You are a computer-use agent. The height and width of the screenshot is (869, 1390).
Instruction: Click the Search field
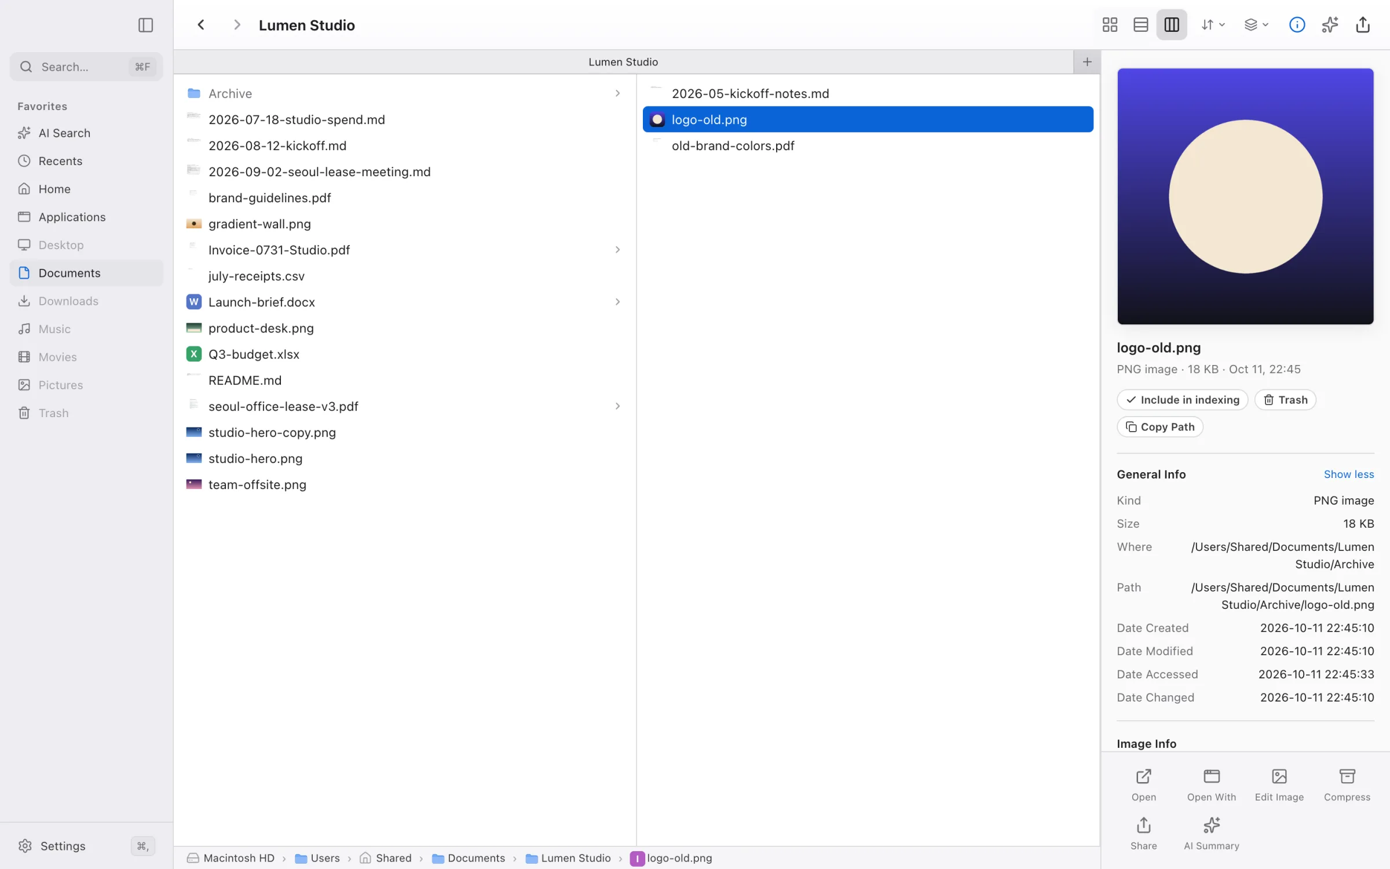[x=86, y=67]
